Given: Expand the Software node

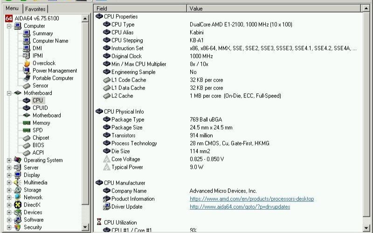Looking at the screenshot, I should pos(9,220).
